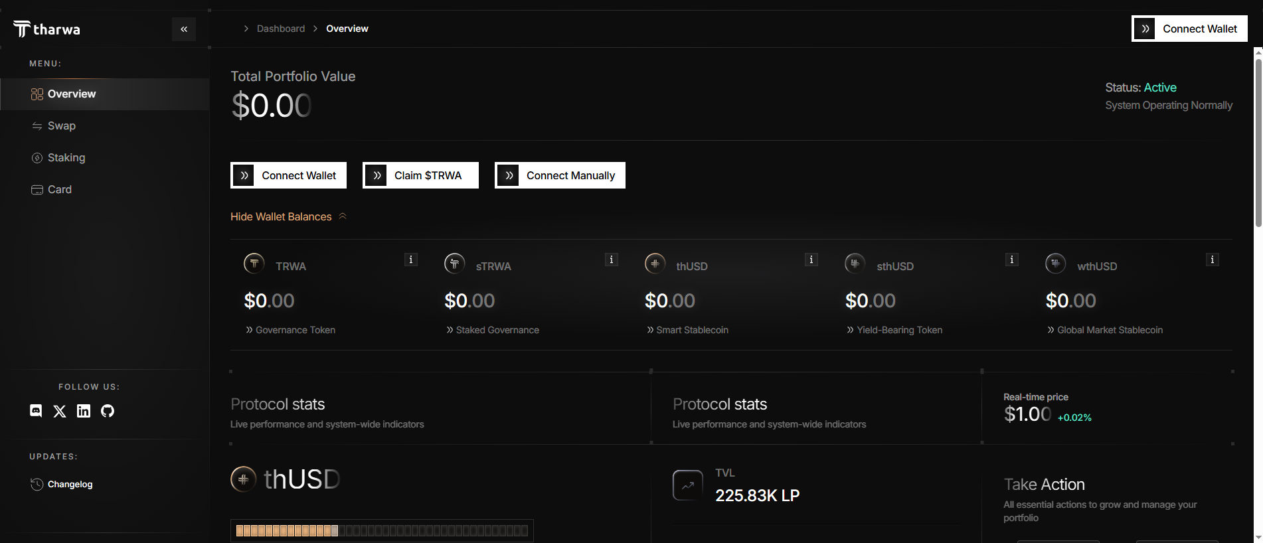Click the tharwa logo
Image resolution: width=1263 pixels, height=543 pixels.
[x=46, y=29]
